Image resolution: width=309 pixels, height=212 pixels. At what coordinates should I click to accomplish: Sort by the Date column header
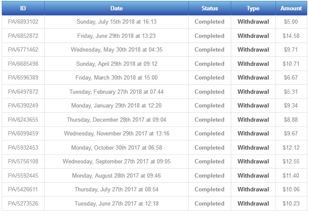[x=116, y=8]
